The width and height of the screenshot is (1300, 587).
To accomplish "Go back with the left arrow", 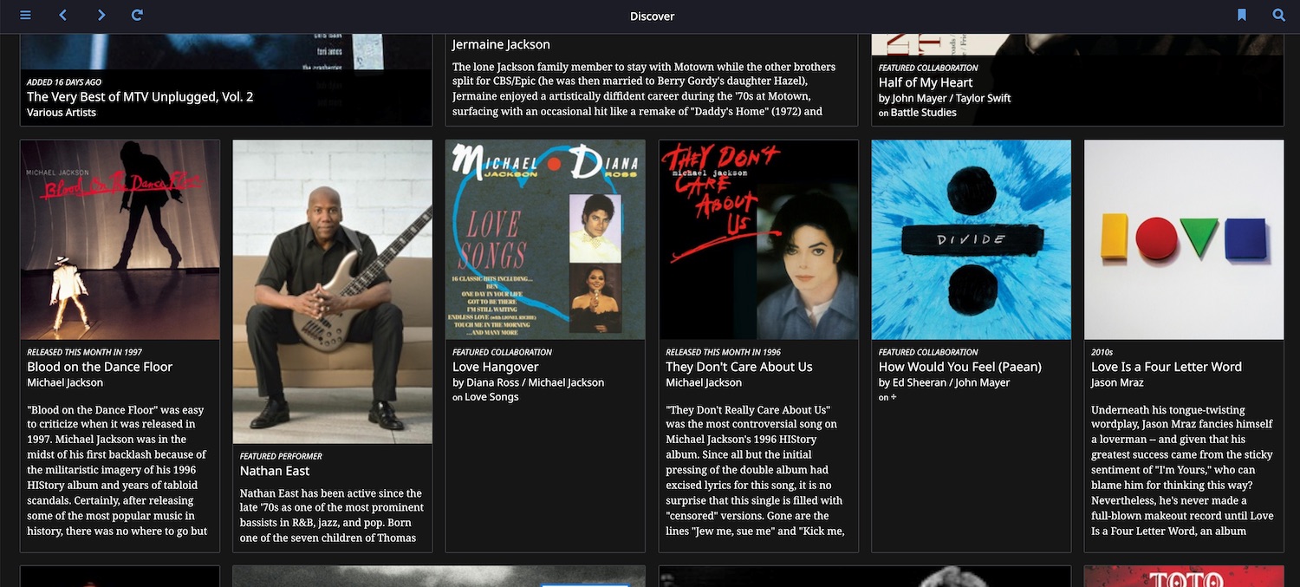I will click(x=62, y=16).
